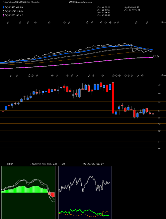The image size is (166, 219).
Task: Click price axis label 73
Action: [159, 85]
